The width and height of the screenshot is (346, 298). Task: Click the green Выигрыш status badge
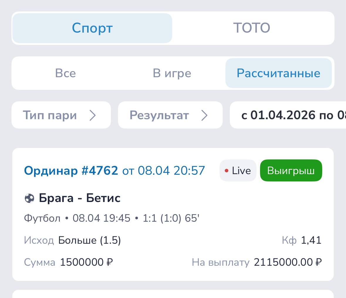pyautogui.click(x=291, y=171)
